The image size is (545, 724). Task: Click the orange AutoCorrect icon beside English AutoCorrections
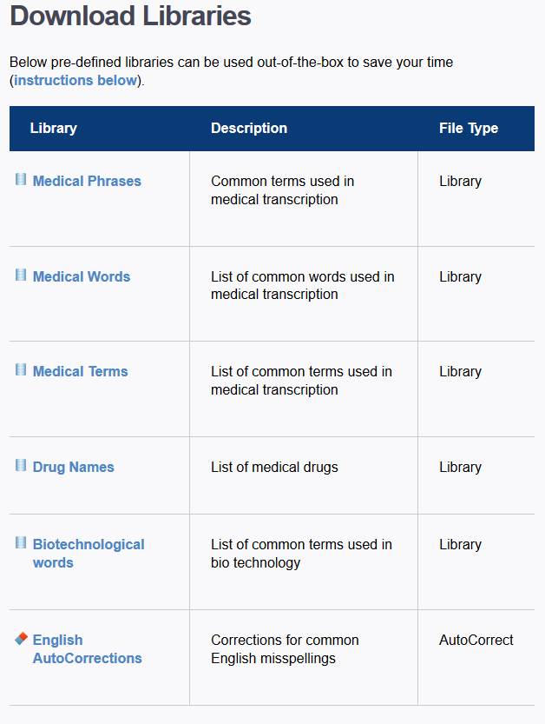click(21, 639)
